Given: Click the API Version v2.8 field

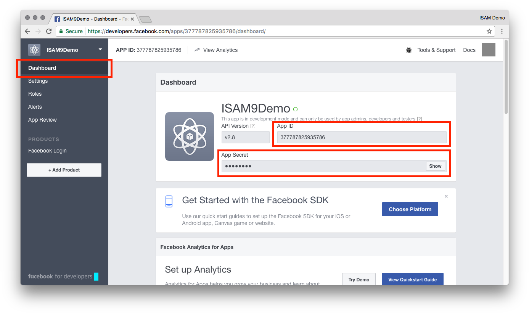Looking at the screenshot, I should (x=246, y=137).
